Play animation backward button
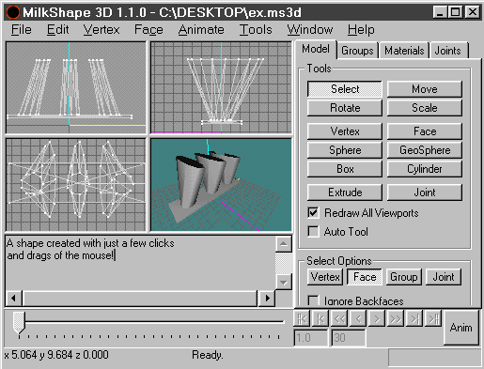Image resolution: width=484 pixels, height=369 pixels. 339,319
